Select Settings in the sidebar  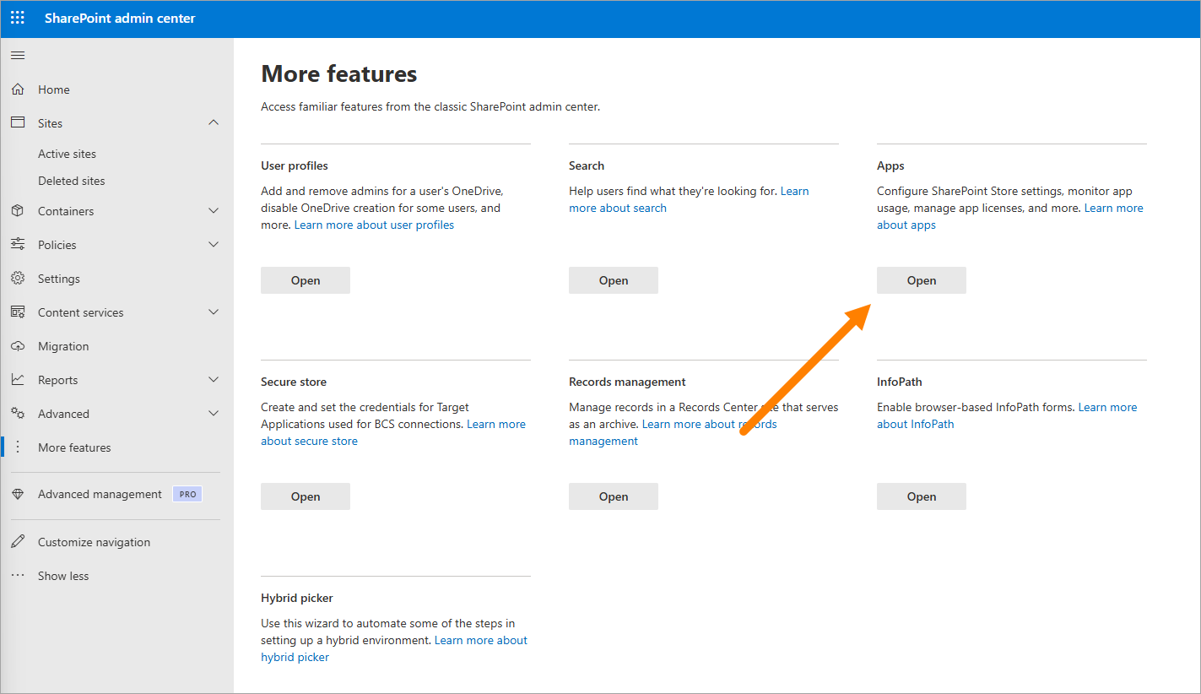(59, 279)
